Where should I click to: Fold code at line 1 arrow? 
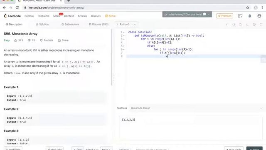coord(124,32)
